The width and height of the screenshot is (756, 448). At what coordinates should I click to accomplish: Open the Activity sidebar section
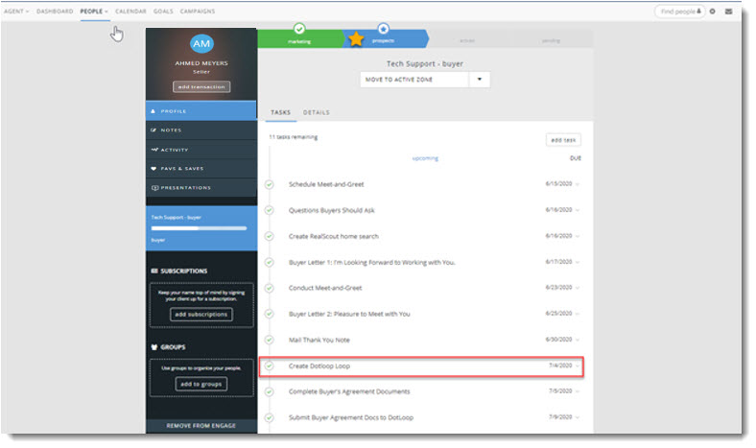coord(201,150)
